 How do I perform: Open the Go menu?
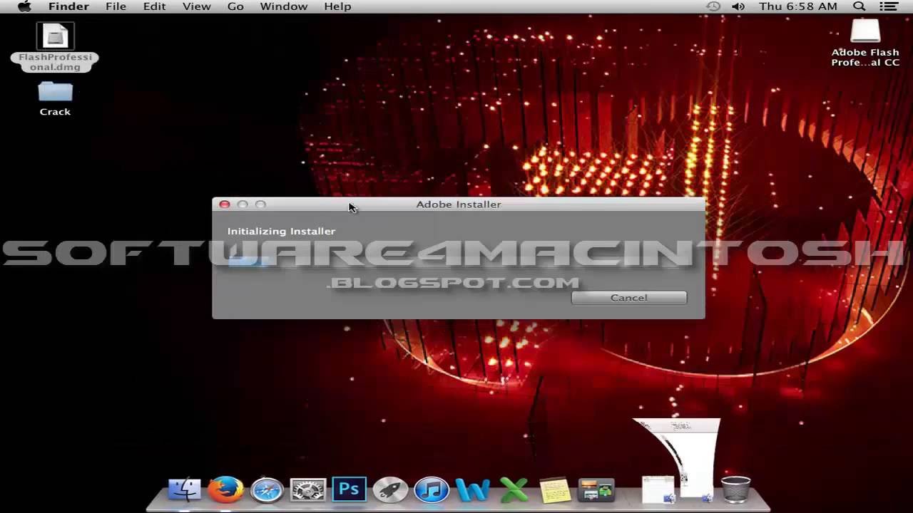point(235,6)
